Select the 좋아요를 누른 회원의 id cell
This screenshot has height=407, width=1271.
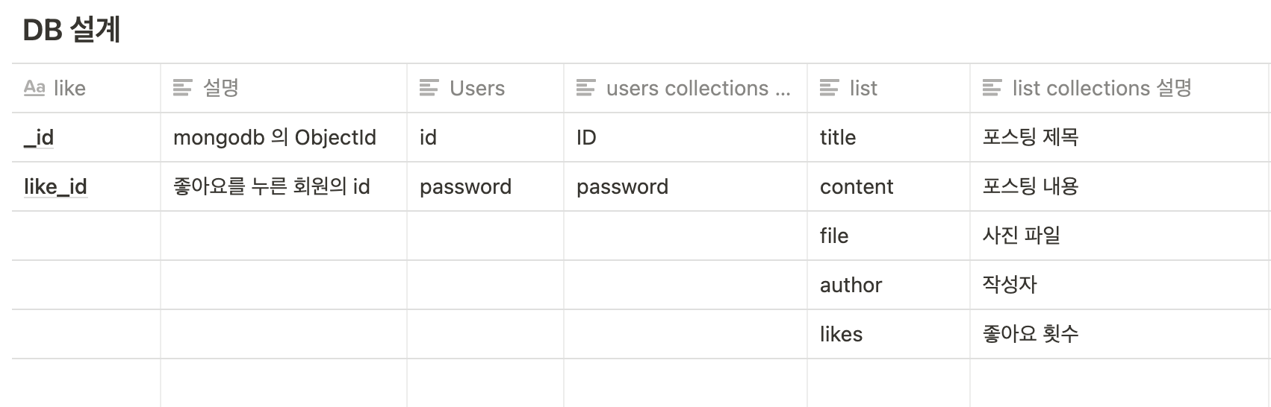[x=284, y=186]
